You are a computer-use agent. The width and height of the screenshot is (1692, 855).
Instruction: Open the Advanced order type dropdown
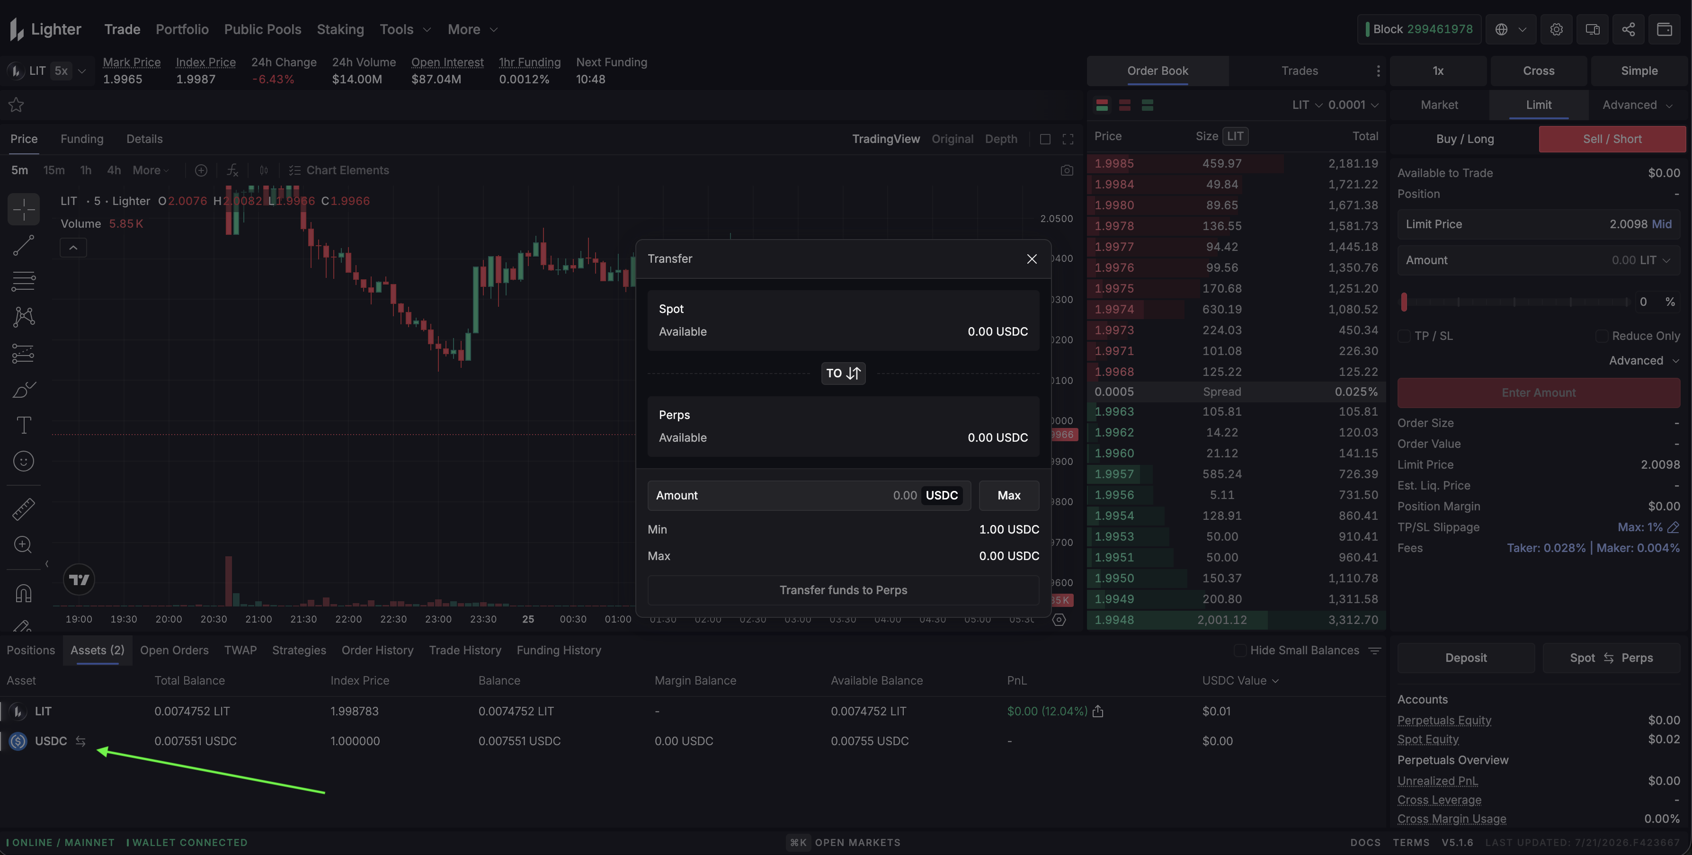1638,105
